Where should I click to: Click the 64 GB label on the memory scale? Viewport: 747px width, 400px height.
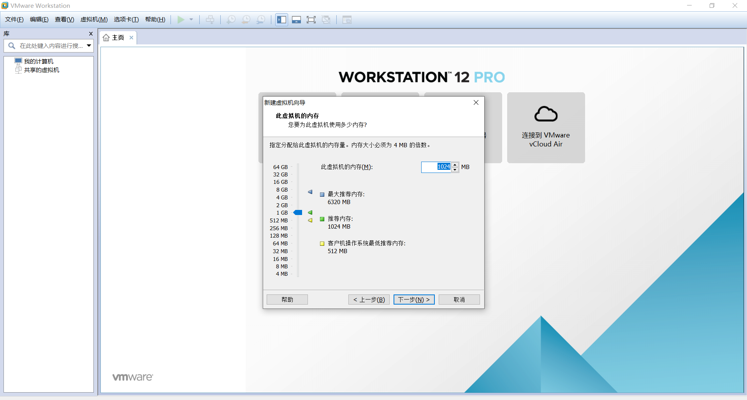point(280,167)
